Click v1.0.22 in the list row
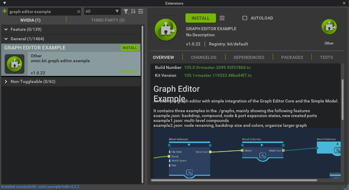This screenshot has width=349, height=190. pos(38,73)
